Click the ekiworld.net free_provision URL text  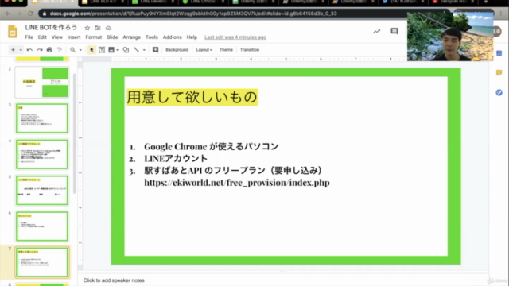tap(237, 183)
